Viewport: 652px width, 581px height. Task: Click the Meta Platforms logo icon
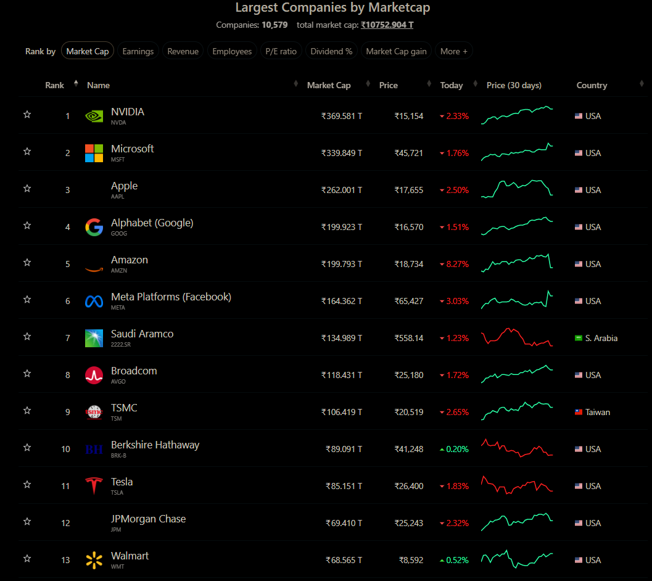pyautogui.click(x=94, y=301)
